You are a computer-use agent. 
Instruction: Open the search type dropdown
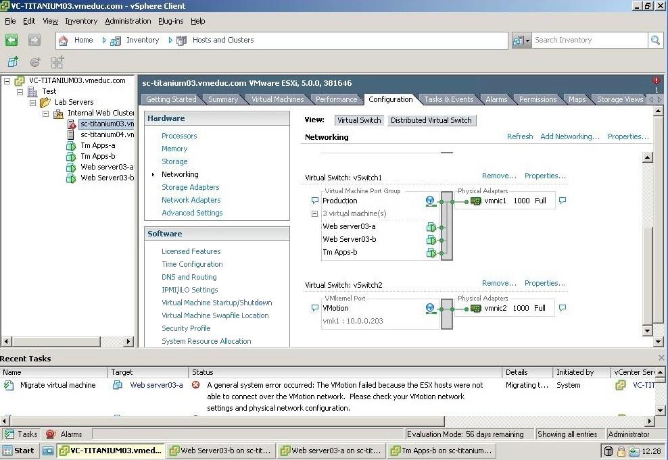[x=521, y=41]
